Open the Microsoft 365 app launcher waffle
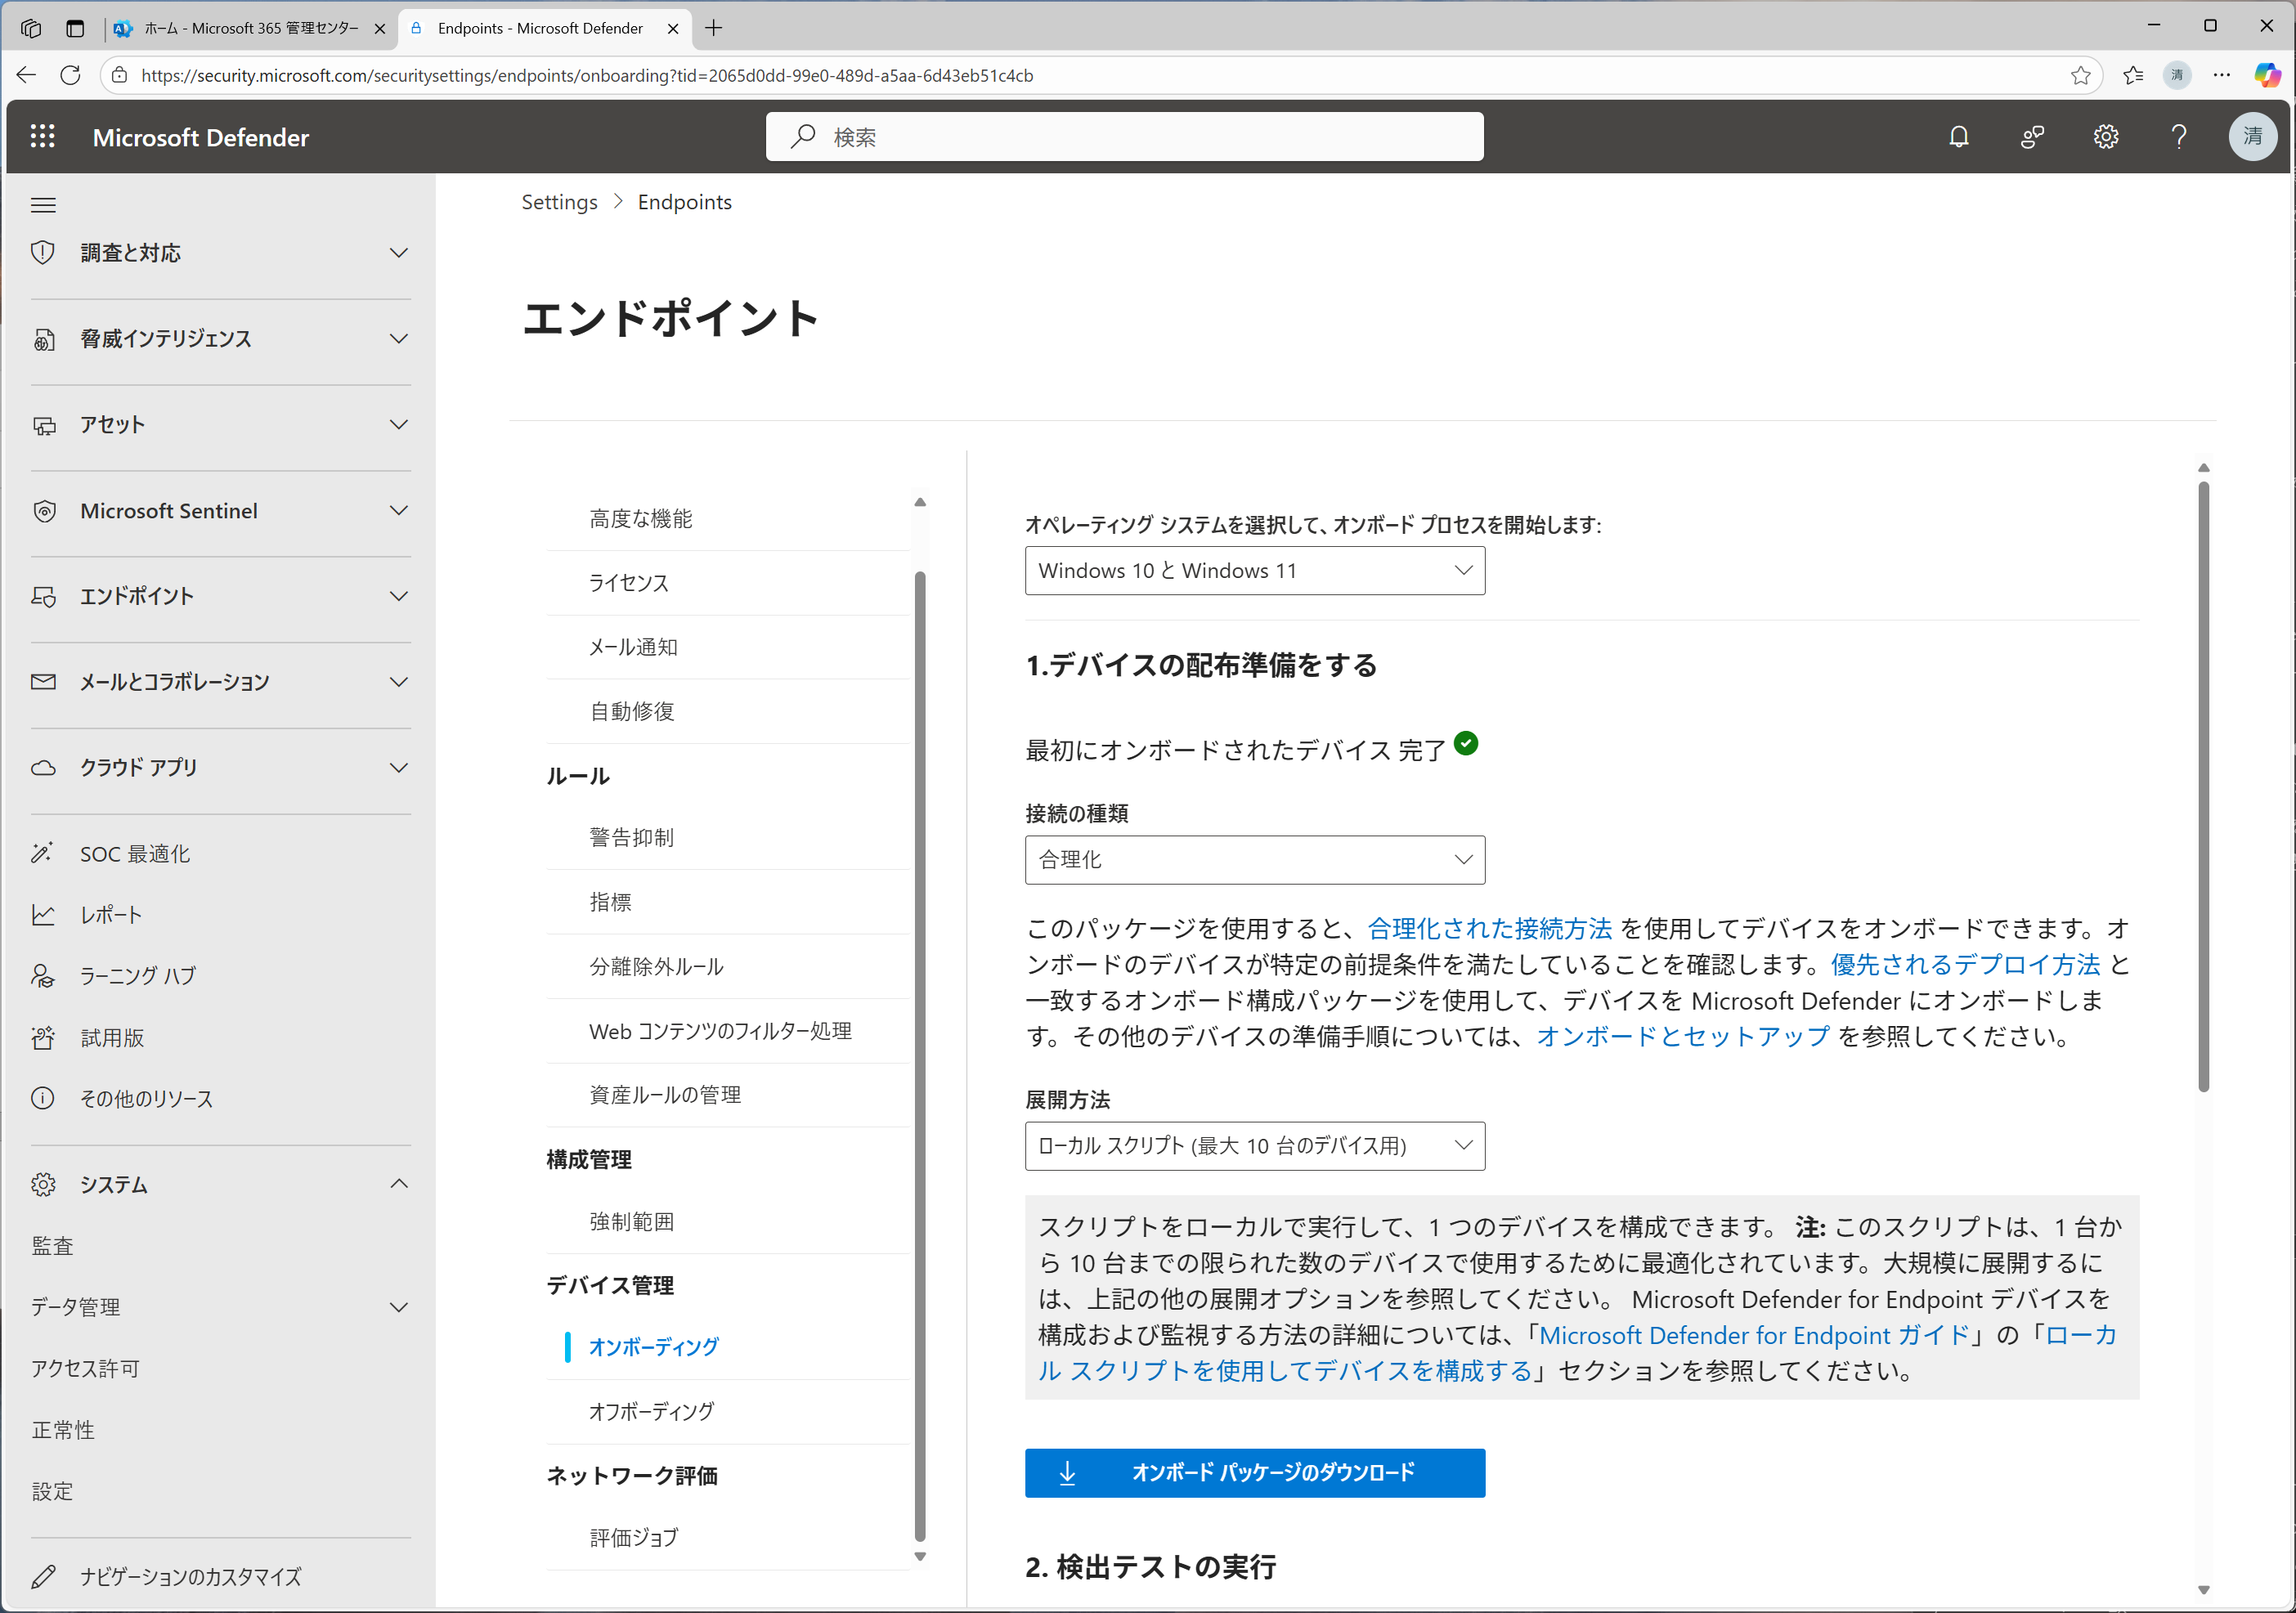 coord(42,137)
